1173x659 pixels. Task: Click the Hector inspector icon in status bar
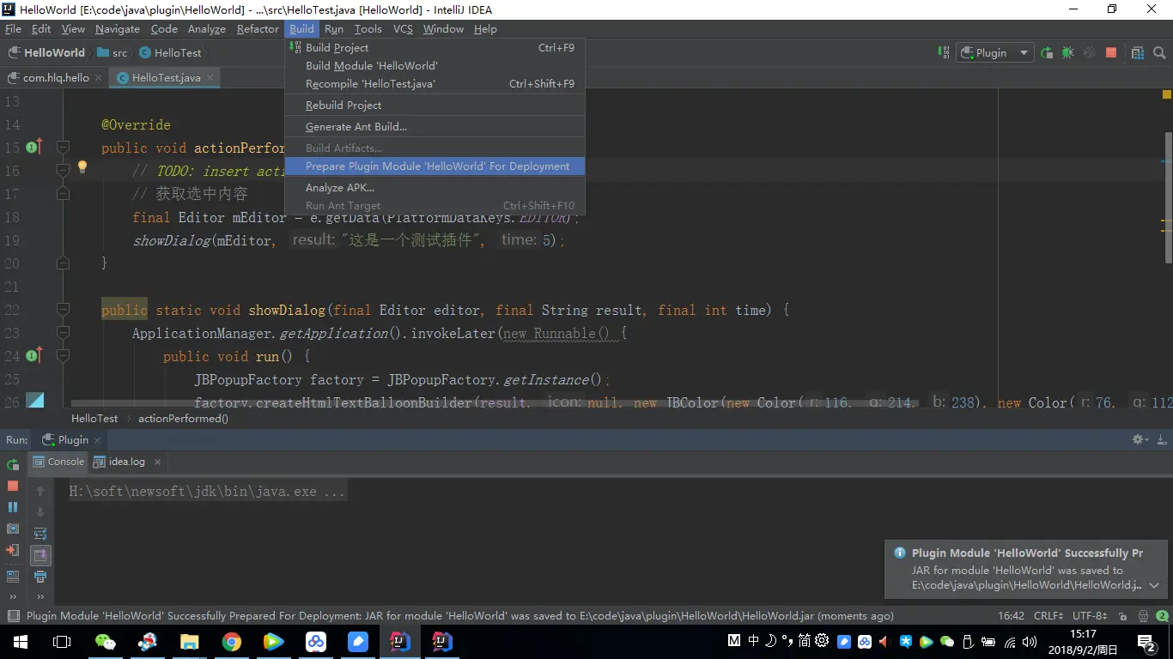1143,616
